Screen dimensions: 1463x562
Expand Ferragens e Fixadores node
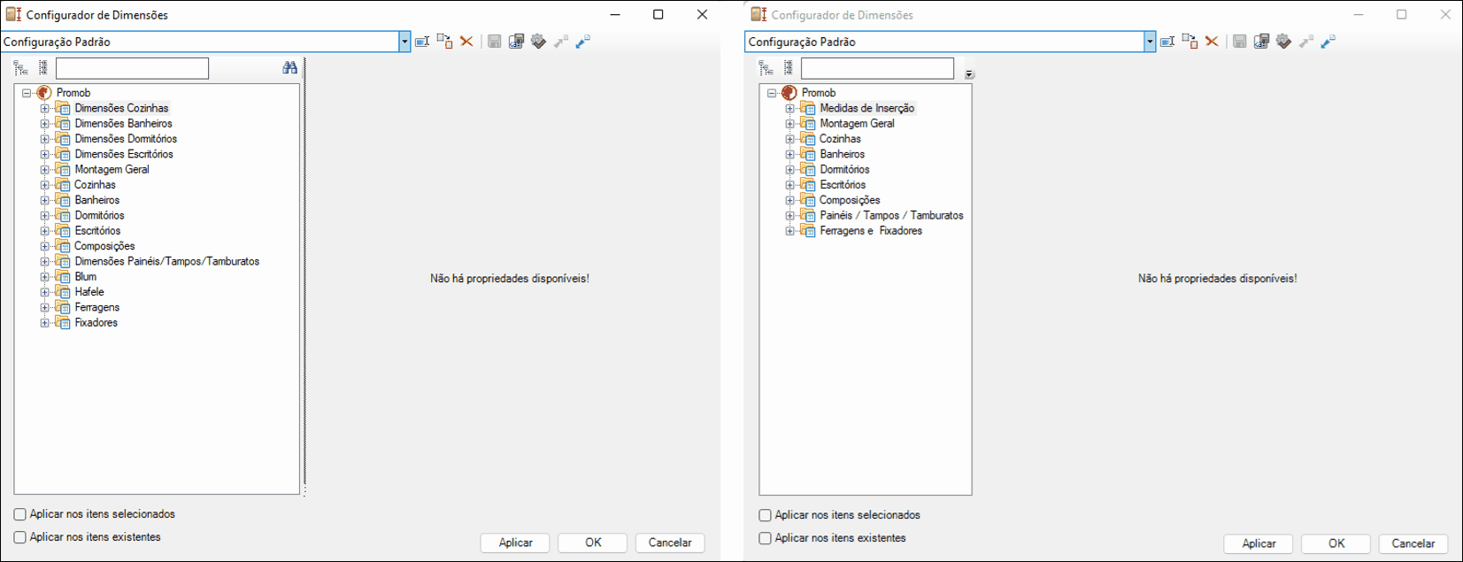pos(789,231)
